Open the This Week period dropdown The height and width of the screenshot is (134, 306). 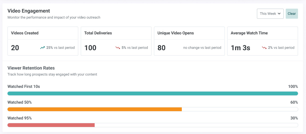(x=270, y=14)
